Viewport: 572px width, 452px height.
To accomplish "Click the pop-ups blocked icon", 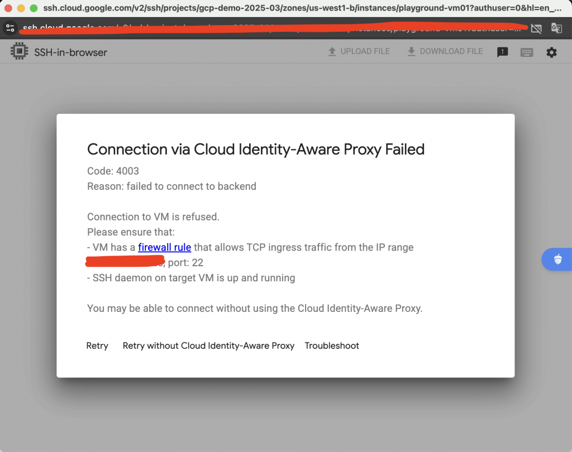I will click(536, 28).
